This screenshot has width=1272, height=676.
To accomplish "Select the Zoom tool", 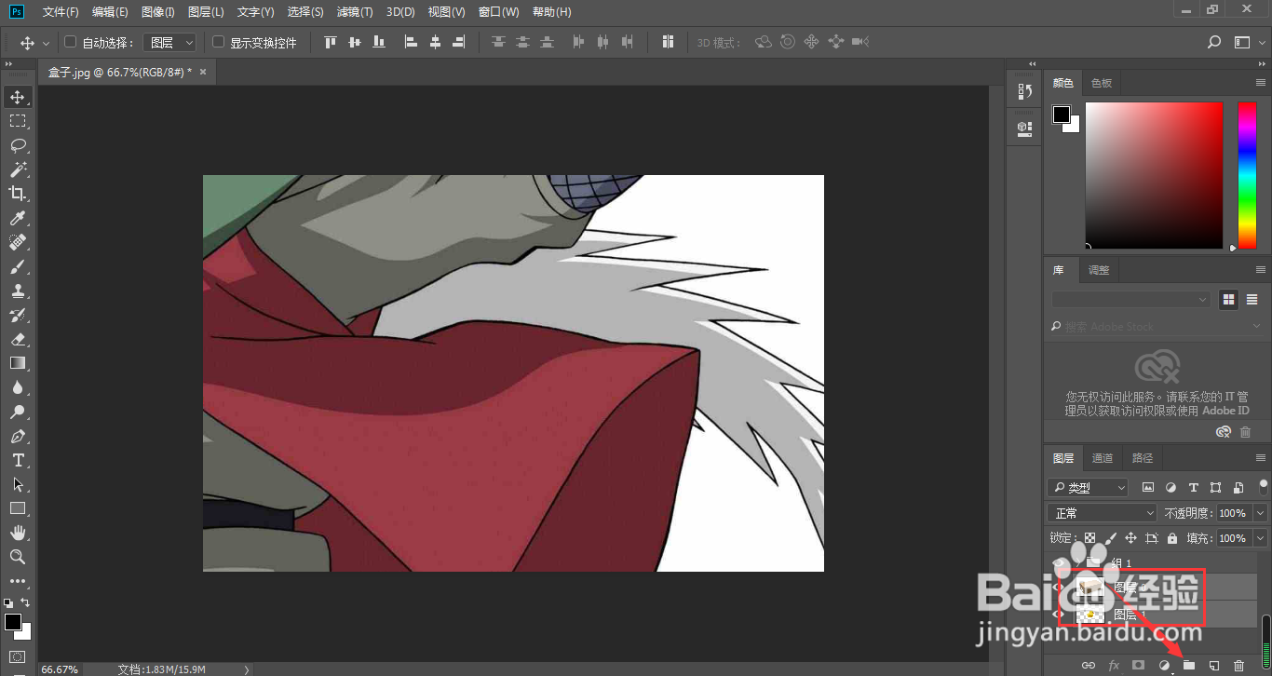I will 18,557.
